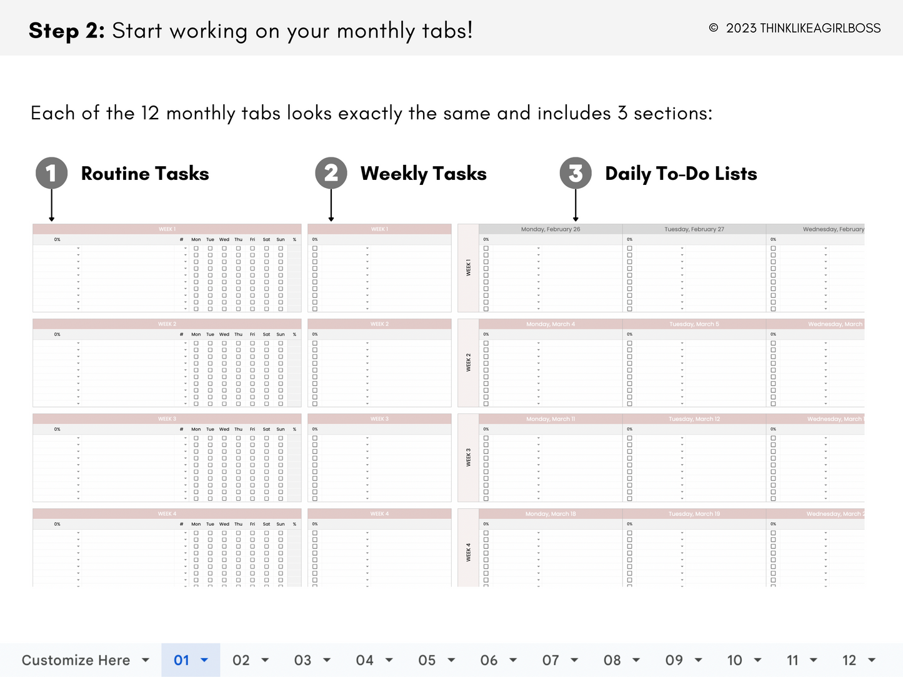Open the dropdown arrow on the "01" tab
The width and height of the screenshot is (903, 677).
204,660
